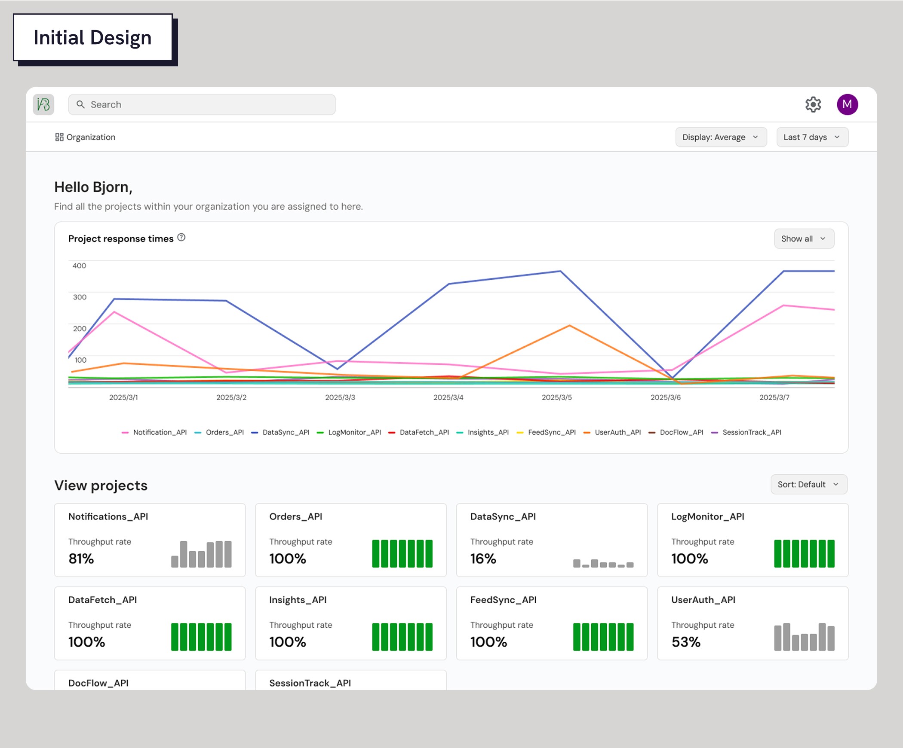Open settings via the gear icon

[x=813, y=104]
